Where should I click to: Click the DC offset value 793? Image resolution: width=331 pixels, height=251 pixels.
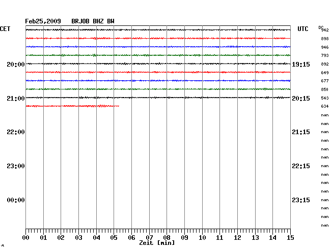click(x=325, y=55)
